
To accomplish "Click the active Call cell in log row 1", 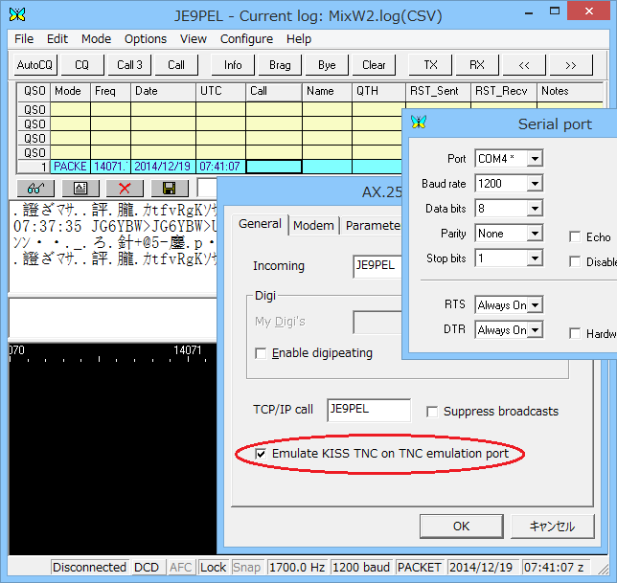I will [274, 167].
